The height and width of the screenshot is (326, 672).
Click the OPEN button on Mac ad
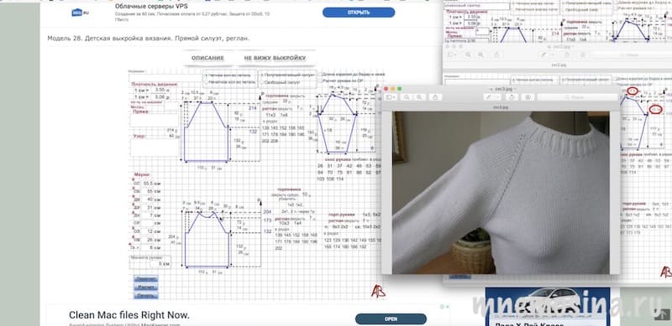[391, 318]
